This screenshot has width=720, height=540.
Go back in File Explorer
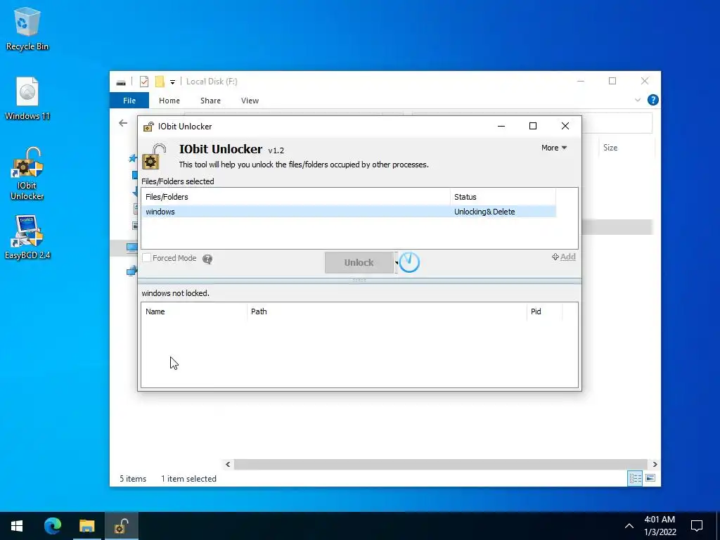coord(123,123)
